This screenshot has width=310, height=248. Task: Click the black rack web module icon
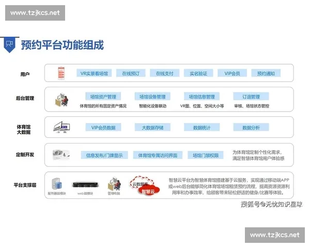(x=85, y=185)
